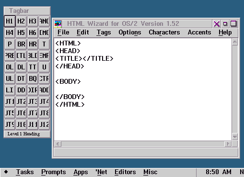
Task: Open the Apps menu in the bottom bar
Action: (x=81, y=172)
